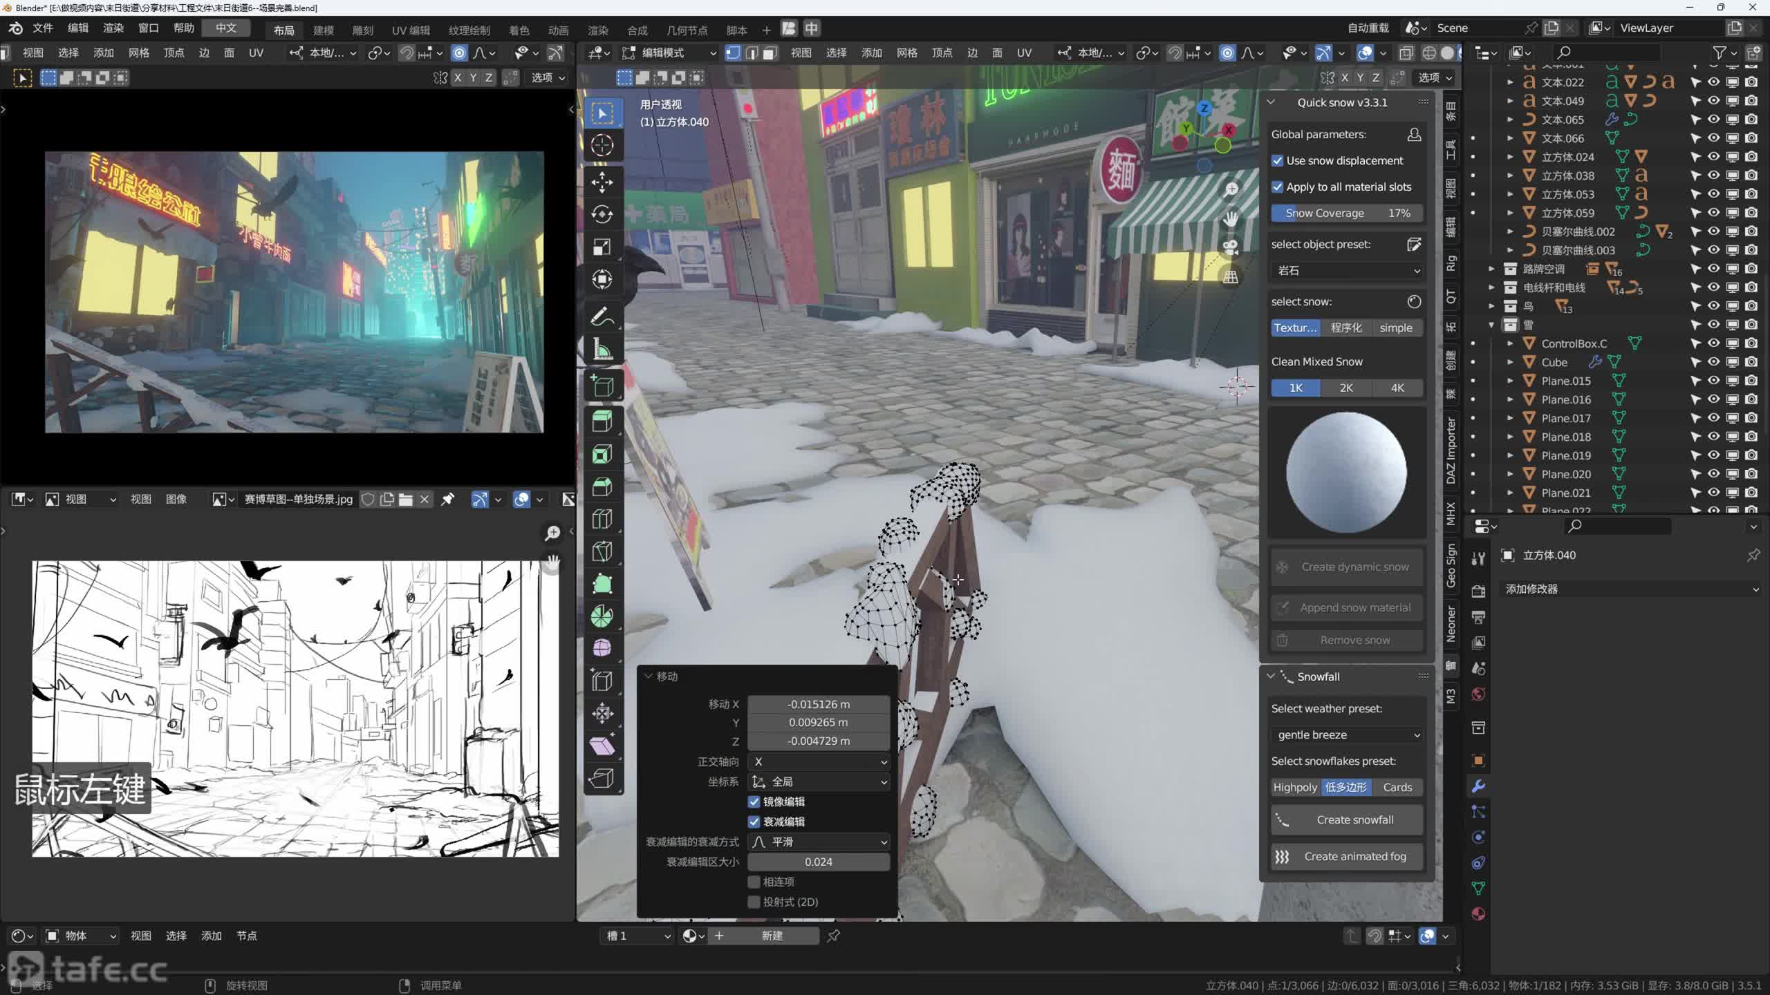Enable 投射式 (2D) checkbox
1770x995 pixels.
click(754, 902)
